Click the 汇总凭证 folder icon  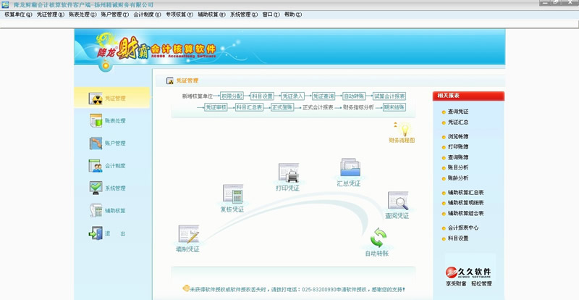[x=350, y=167]
